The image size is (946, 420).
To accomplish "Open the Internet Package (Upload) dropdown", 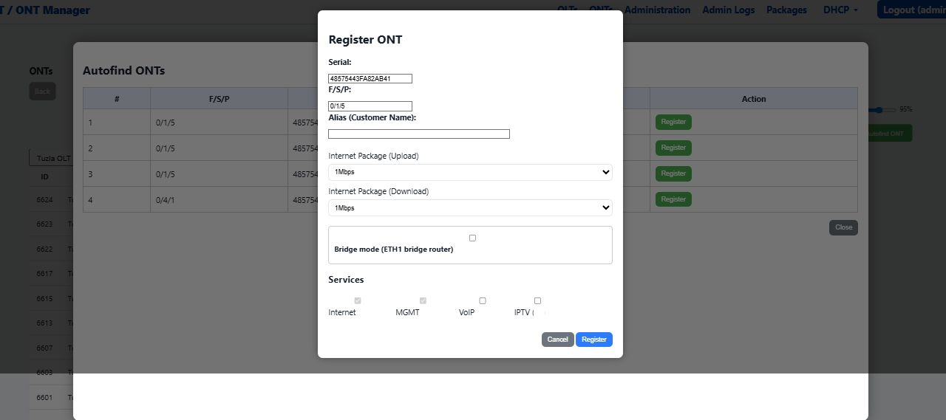I will (x=470, y=172).
